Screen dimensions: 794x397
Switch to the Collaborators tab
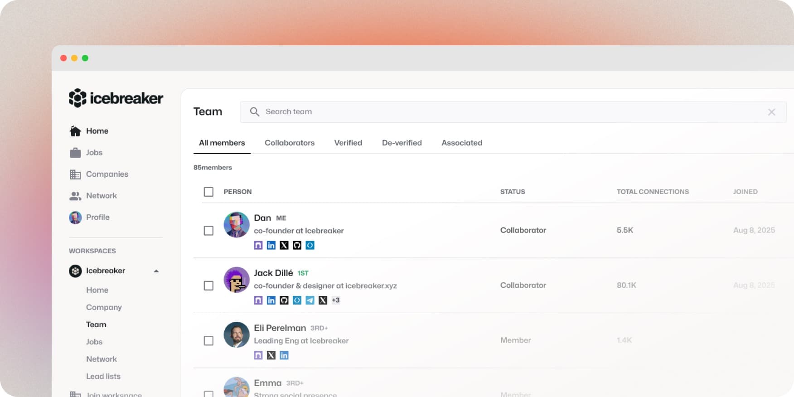290,143
